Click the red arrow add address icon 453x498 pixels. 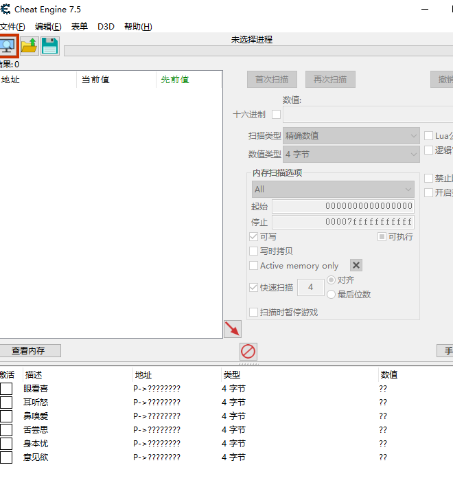[x=233, y=329]
